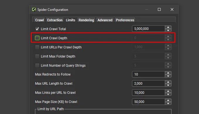Increase Max URL Length to Crawl

168,82
